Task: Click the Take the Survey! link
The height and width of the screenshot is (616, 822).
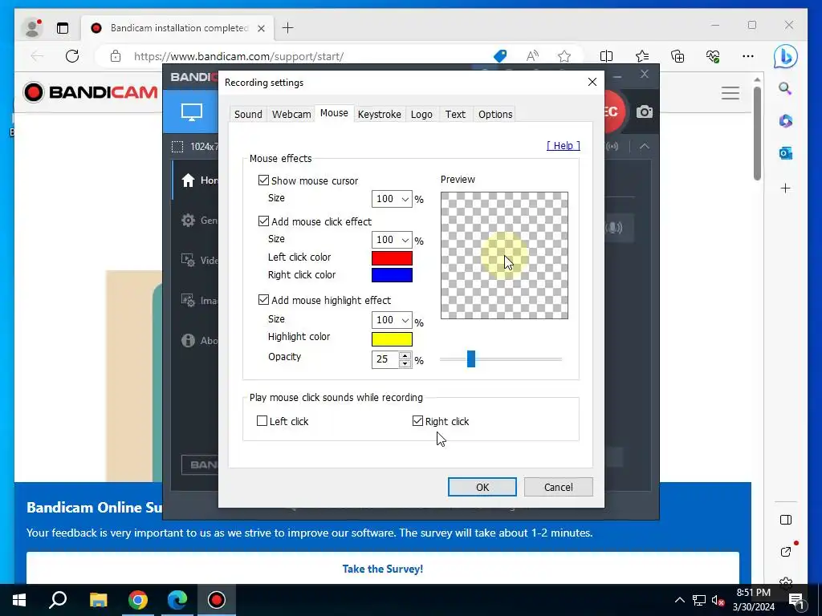Action: pos(383,569)
